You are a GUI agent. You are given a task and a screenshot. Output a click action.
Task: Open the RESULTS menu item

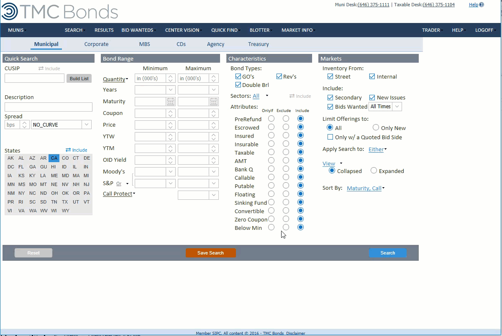(x=104, y=30)
